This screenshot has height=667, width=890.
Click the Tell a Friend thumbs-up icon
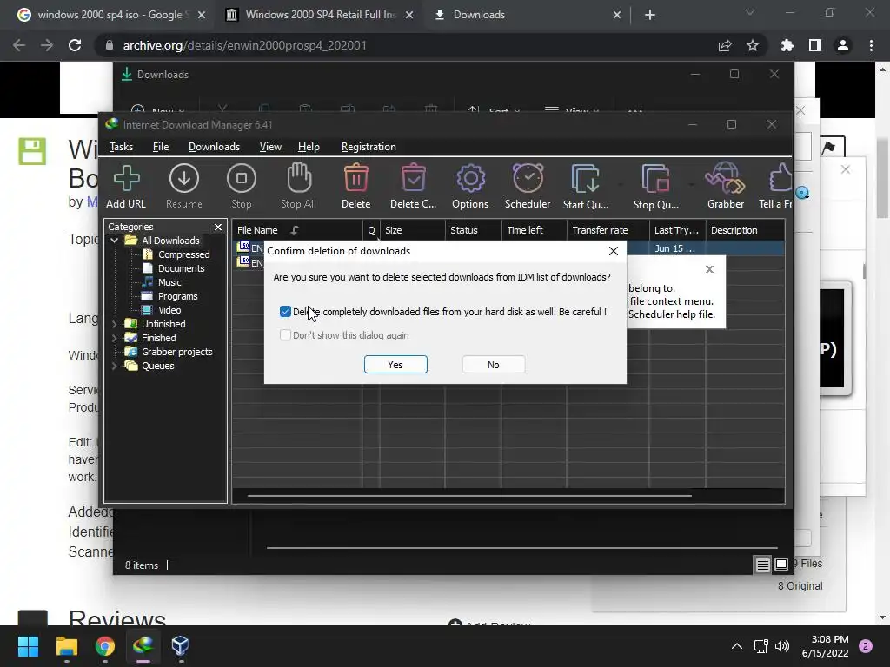coord(776,186)
